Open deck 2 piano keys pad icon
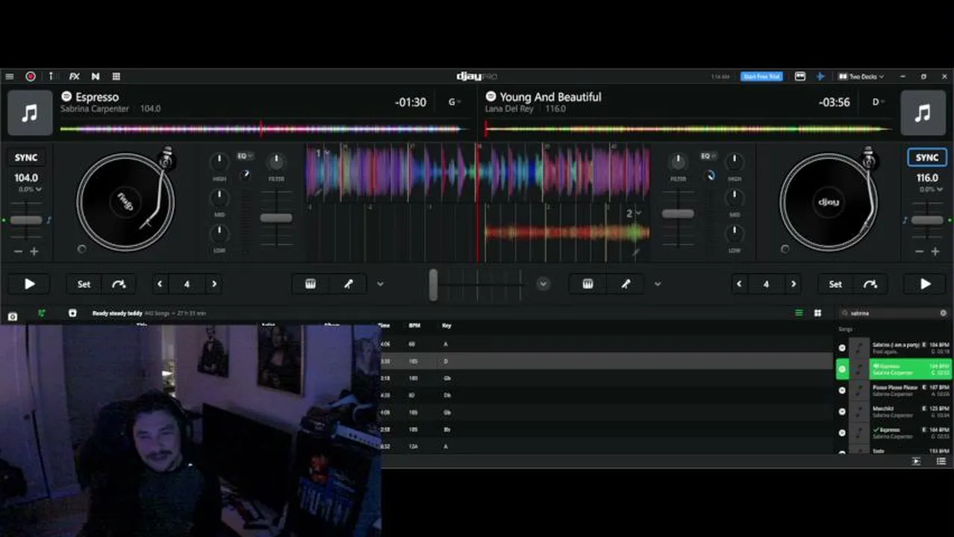954x537 pixels. [587, 284]
